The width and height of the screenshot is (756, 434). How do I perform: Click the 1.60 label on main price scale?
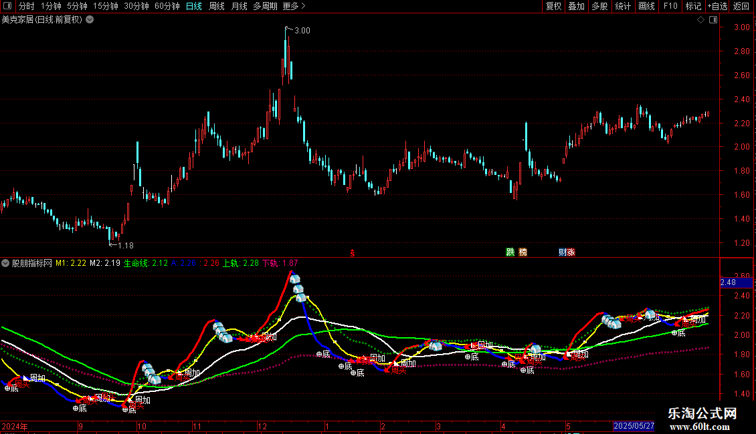click(741, 195)
